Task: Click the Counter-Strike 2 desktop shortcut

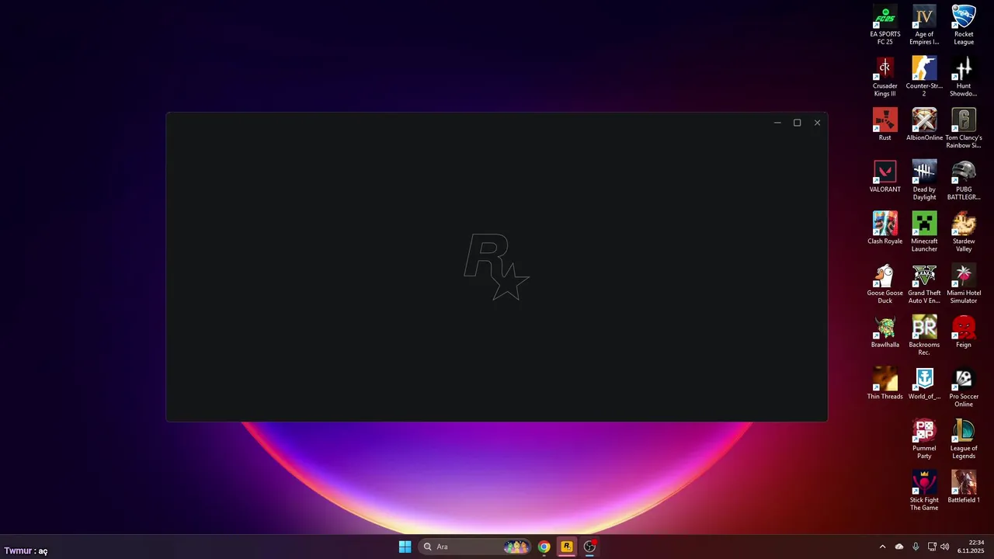Action: [x=924, y=77]
